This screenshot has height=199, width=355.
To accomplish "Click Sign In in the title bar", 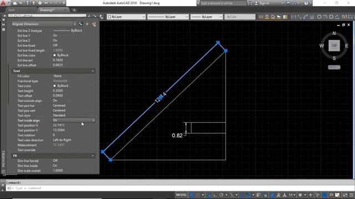I will (x=264, y=3).
